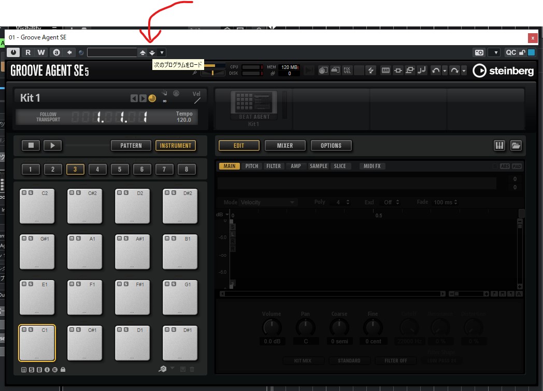Screen dimensions: 543x391
Task: Select pad group 5
Action: point(120,170)
